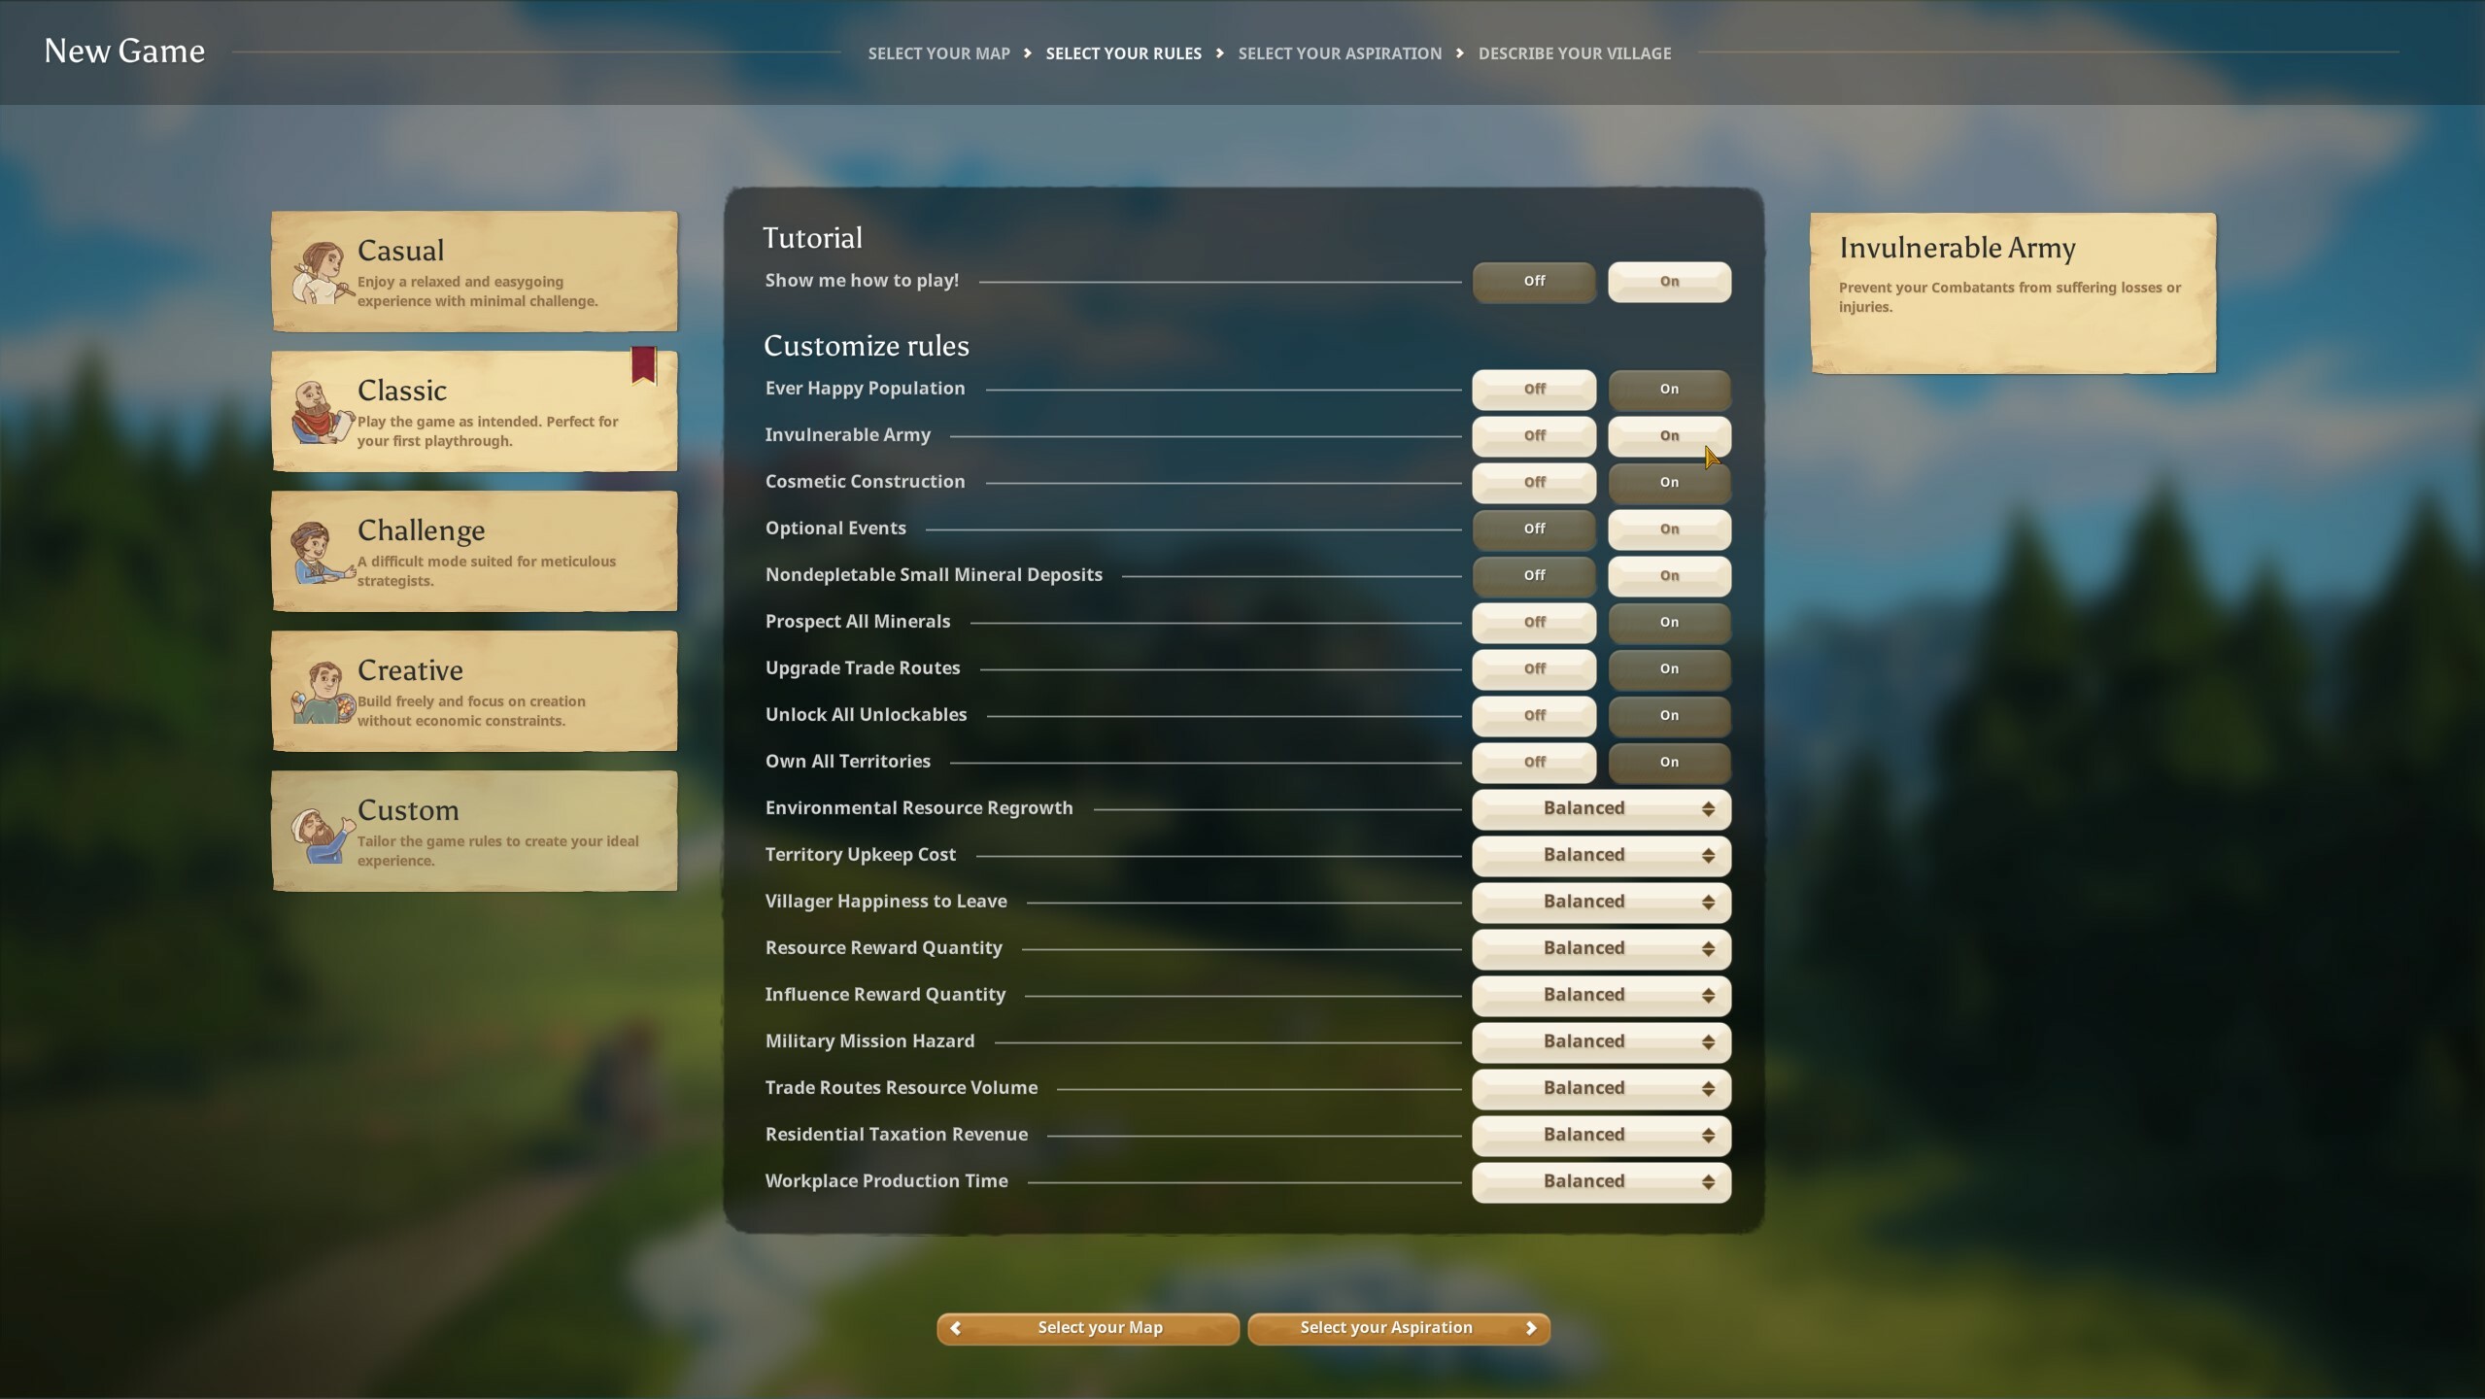The height and width of the screenshot is (1399, 2485).
Task: Set Nondepletable Small Mineral Deposits to On
Action: 1669,576
